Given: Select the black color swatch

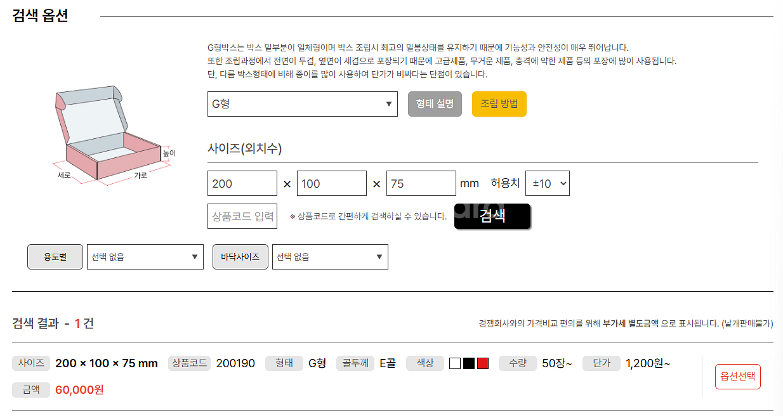Looking at the screenshot, I should click(x=469, y=363).
